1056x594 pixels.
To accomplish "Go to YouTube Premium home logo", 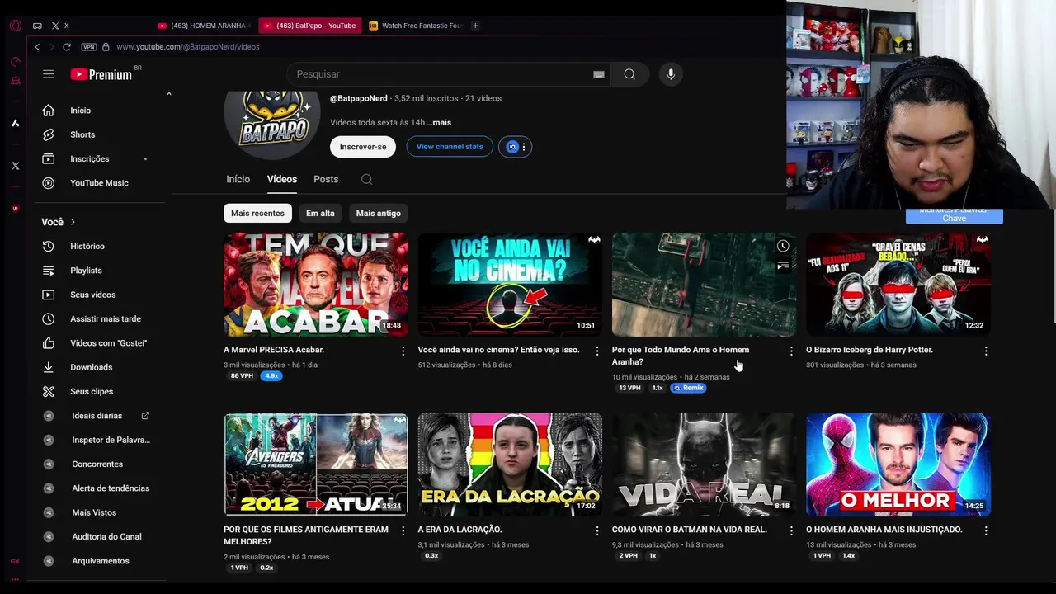I will [x=101, y=74].
